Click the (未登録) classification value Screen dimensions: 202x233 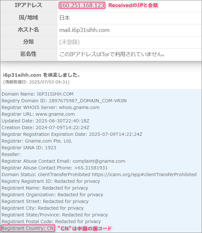[69, 42]
